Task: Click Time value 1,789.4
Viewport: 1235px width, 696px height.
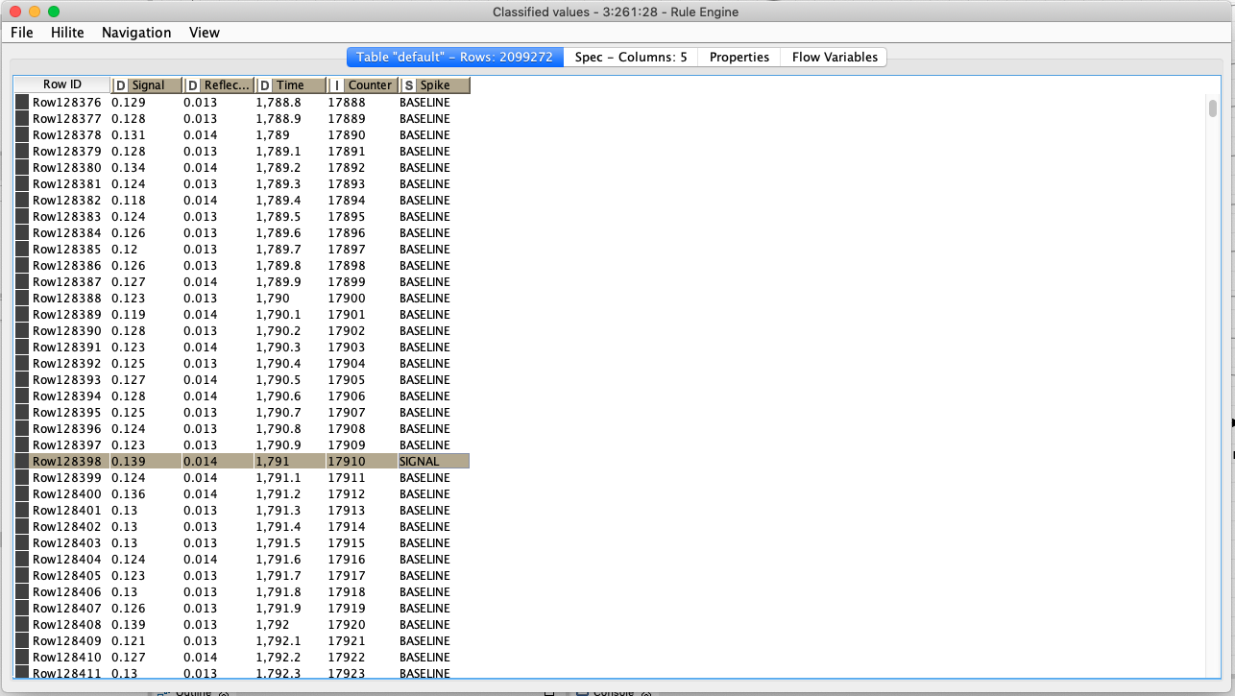Action: (278, 200)
